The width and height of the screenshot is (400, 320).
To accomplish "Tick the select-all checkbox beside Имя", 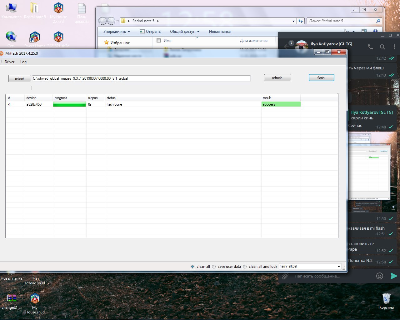I will pyautogui.click(x=158, y=41).
